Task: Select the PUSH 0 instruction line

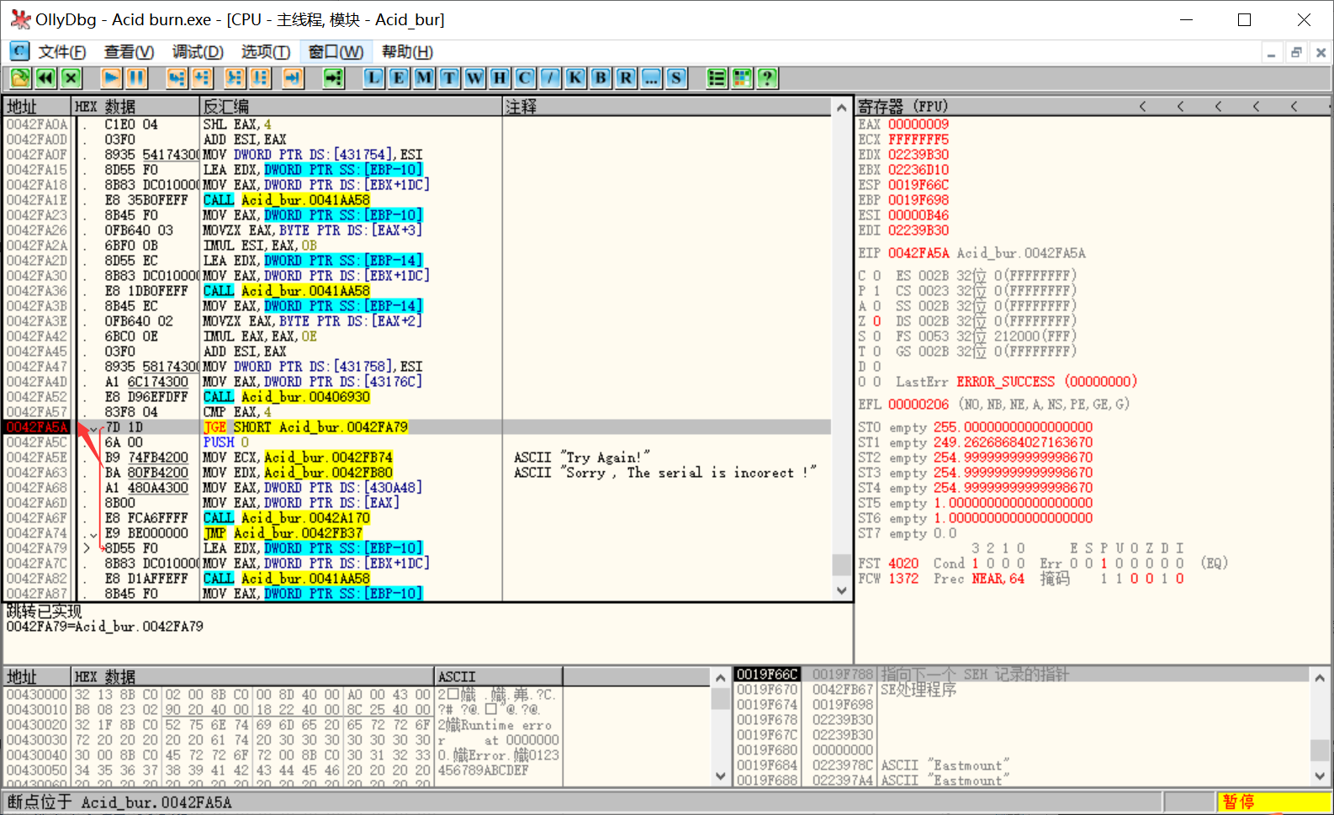Action: 226,442
